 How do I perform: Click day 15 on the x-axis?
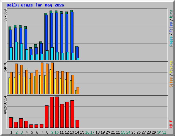point(82,132)
